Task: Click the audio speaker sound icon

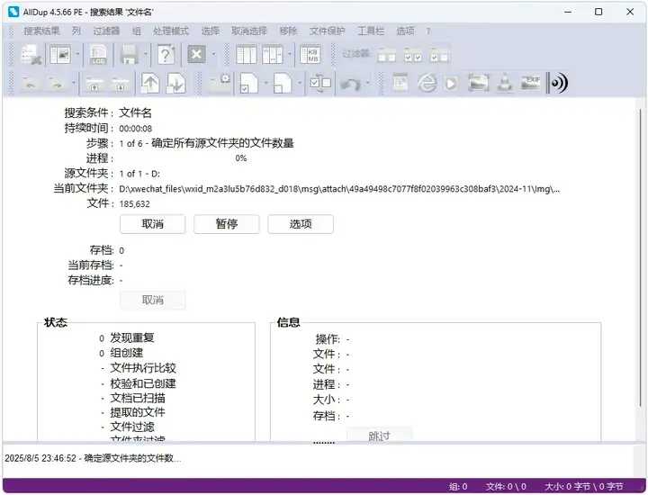Action: point(558,83)
